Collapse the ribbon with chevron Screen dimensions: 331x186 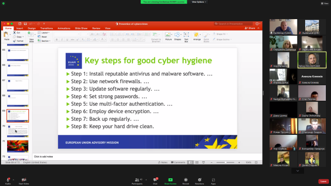tap(259, 28)
